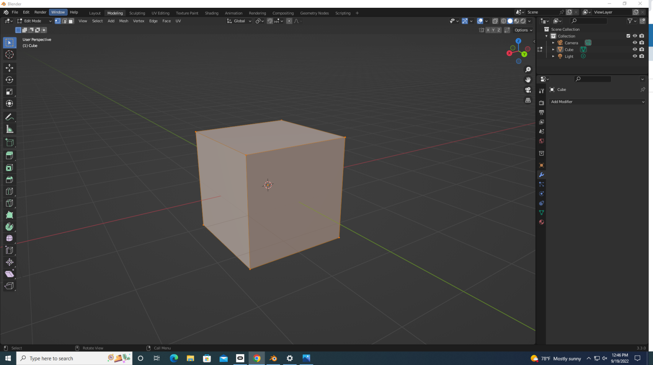Switch to the Shading workspace tab

tap(211, 13)
